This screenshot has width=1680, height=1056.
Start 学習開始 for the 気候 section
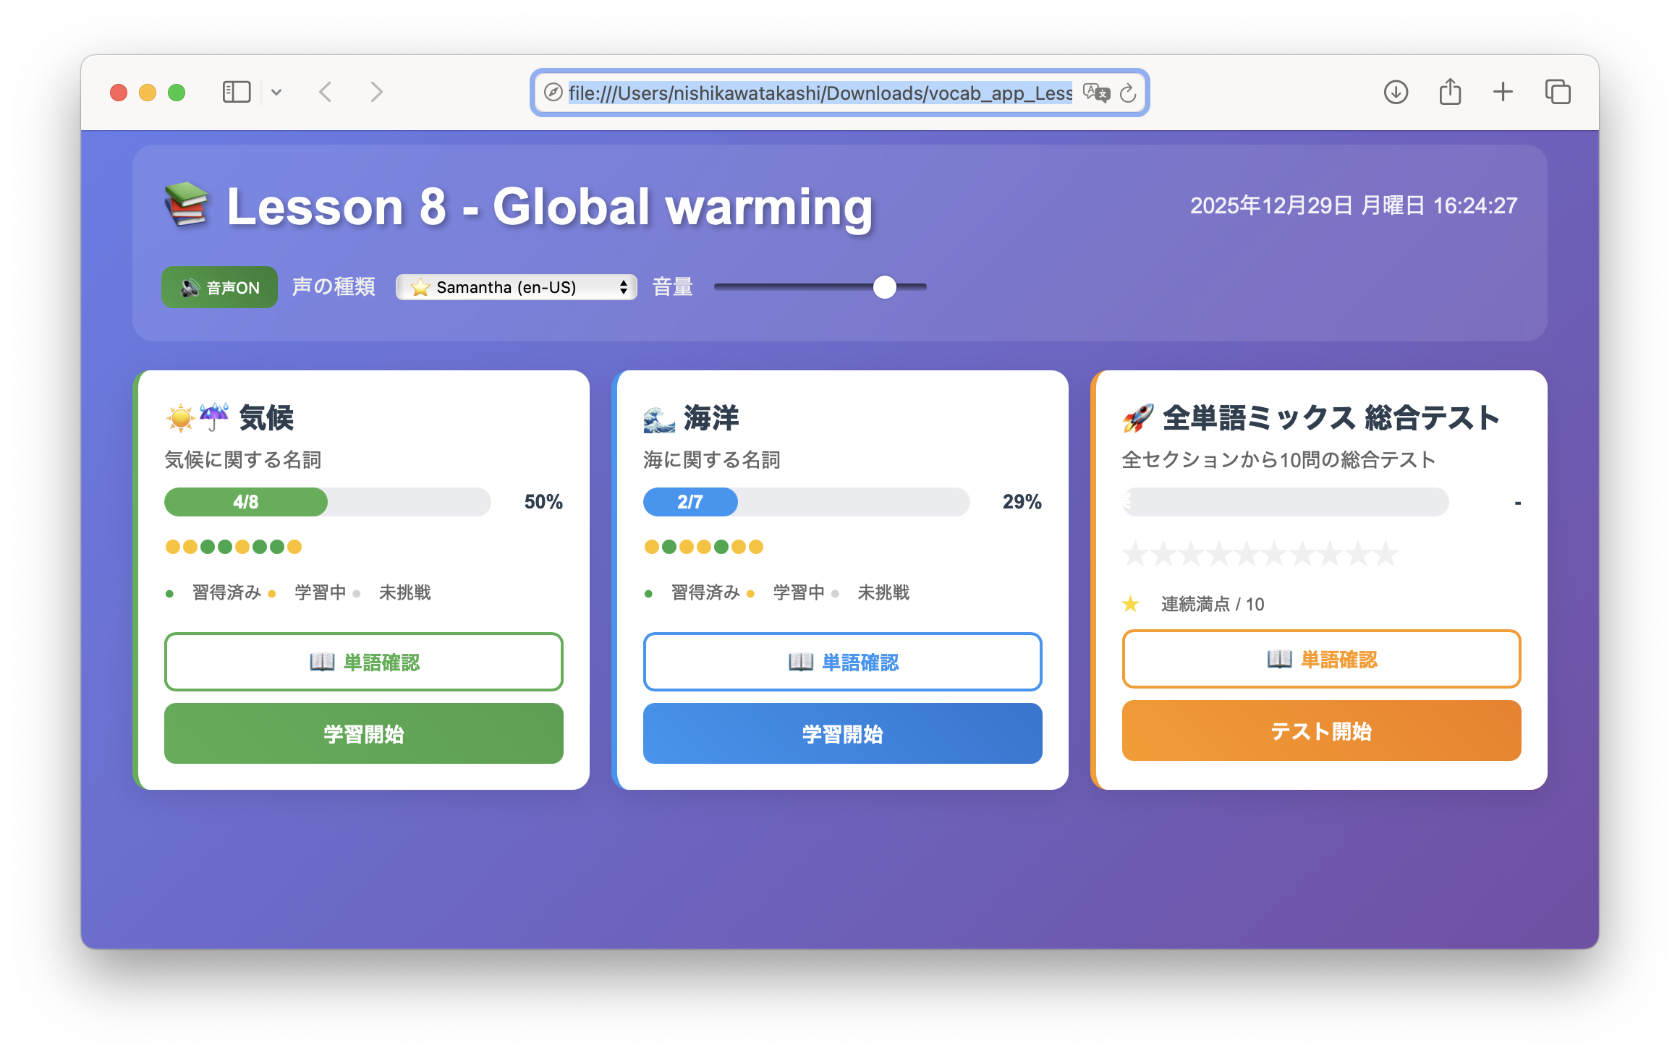pyautogui.click(x=363, y=733)
